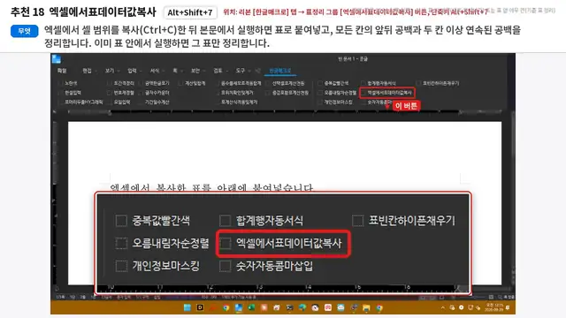Run 번호재정렬 macro in the ribbon

click(121, 93)
